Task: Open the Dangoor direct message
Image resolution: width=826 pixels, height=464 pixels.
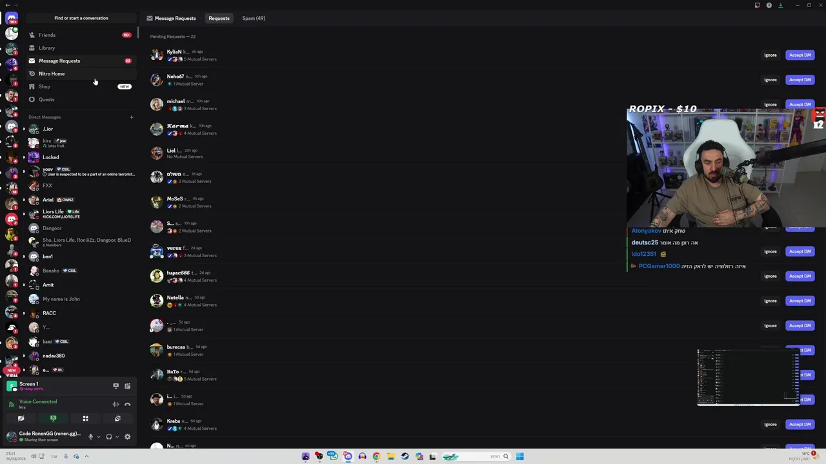Action: tap(81, 228)
